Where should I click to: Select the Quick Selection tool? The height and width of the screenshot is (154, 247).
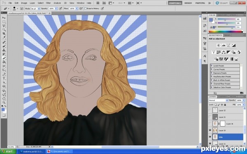click(4, 30)
